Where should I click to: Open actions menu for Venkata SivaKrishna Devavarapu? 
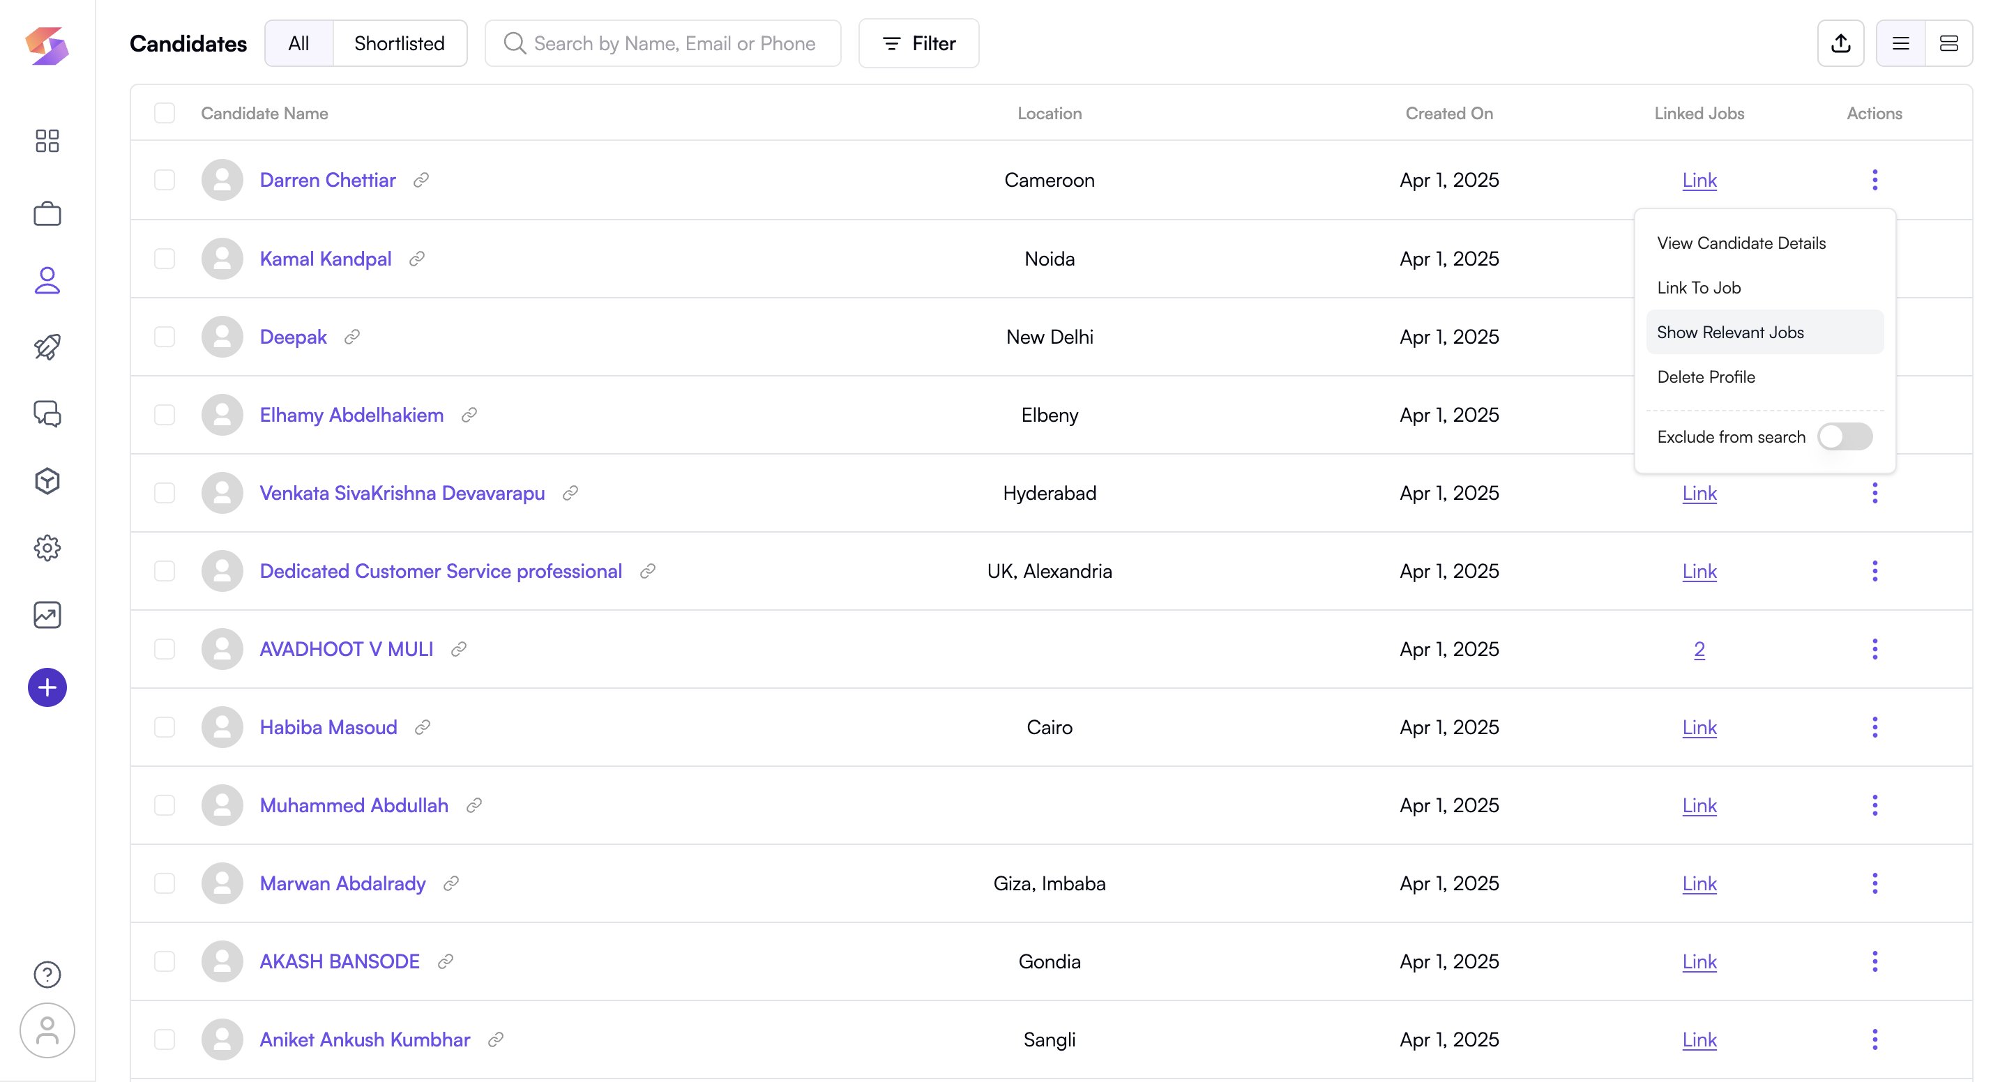(1875, 493)
